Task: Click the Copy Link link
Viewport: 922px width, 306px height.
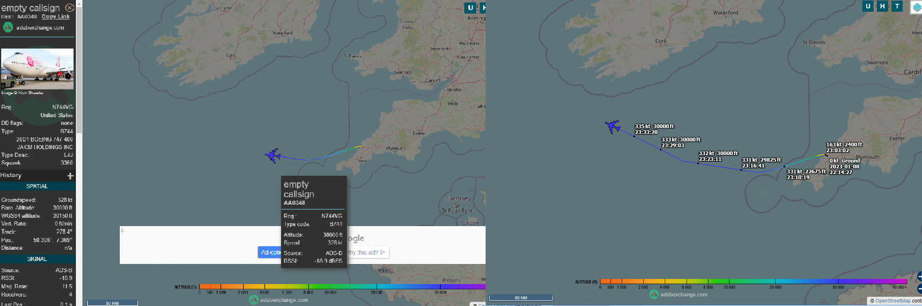Action: [55, 17]
